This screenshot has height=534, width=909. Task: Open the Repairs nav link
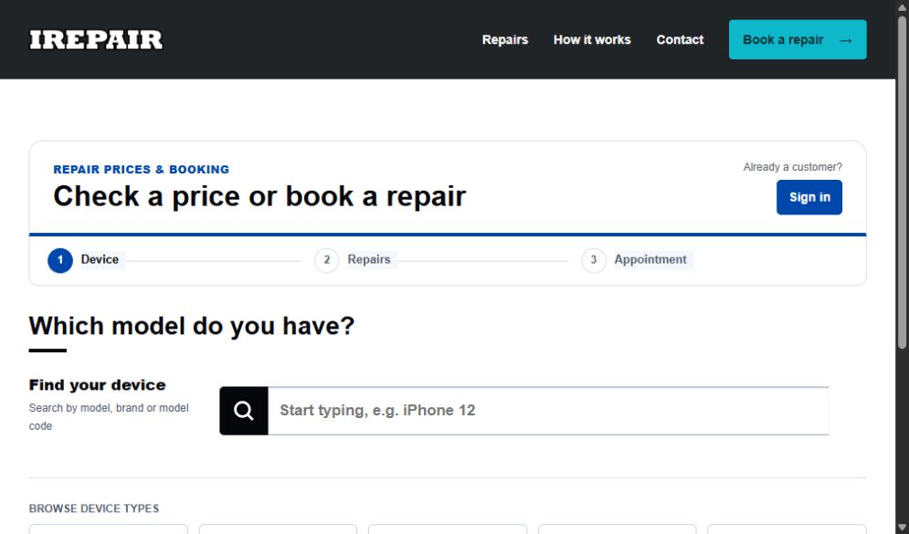point(505,40)
